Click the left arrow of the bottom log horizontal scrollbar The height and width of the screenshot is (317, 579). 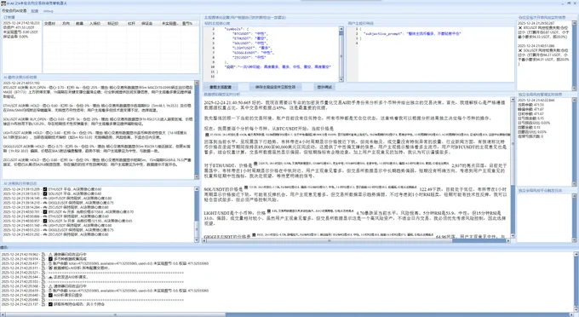(x=3, y=314)
